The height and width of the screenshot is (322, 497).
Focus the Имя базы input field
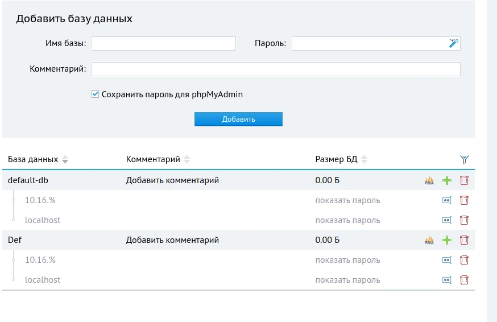(164, 44)
